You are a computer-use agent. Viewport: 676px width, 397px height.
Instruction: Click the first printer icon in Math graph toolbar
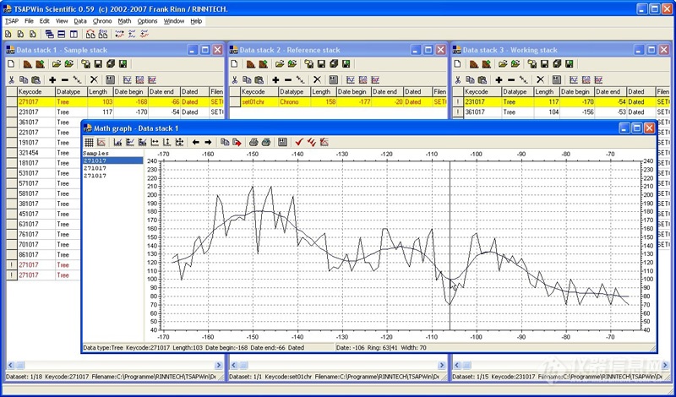(253, 142)
